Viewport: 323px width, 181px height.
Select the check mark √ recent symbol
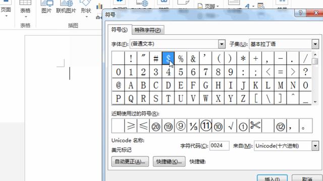(231, 126)
